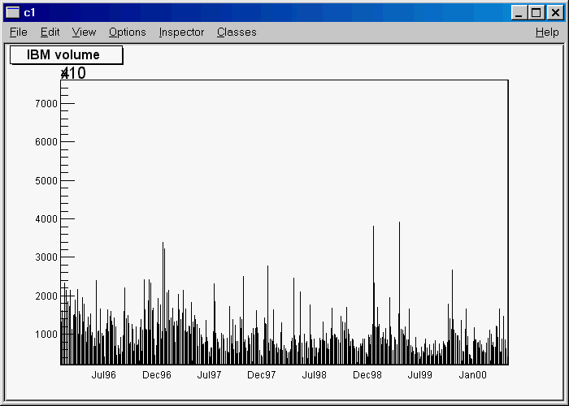This screenshot has height=406, width=569.
Task: Click the c1 window system icon
Action: point(12,12)
